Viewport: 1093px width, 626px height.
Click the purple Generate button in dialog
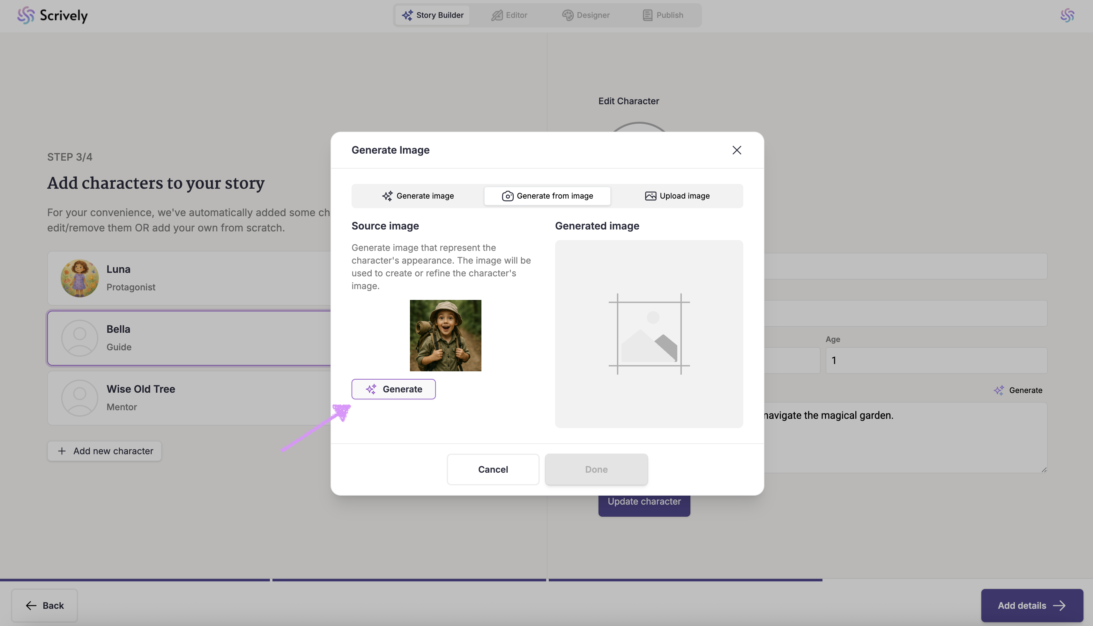click(x=393, y=389)
